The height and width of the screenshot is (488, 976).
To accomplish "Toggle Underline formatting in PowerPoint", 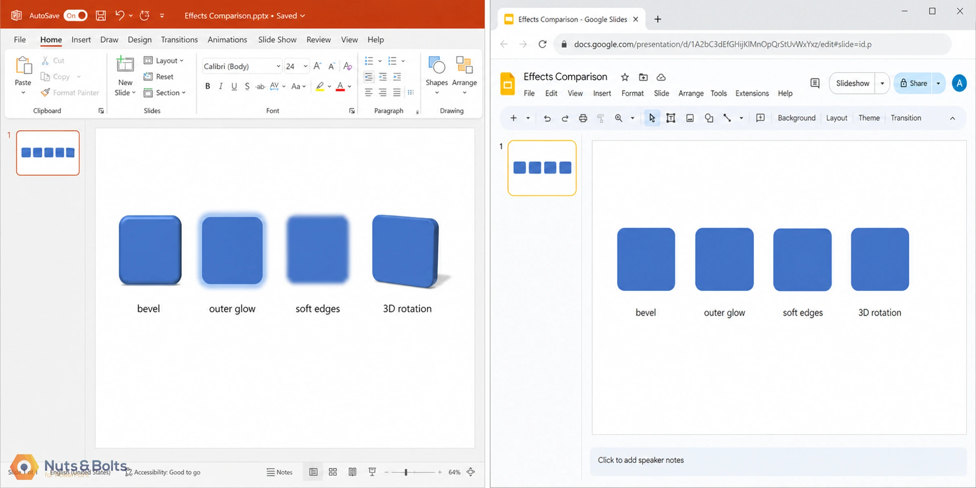I will click(x=234, y=86).
